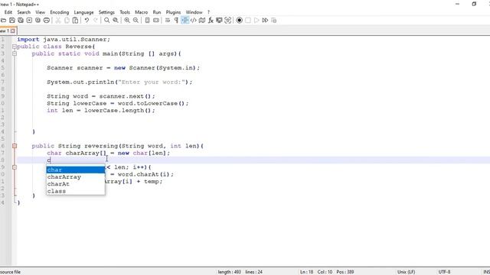Select 'charArray' in autocomplete list

coord(76,176)
